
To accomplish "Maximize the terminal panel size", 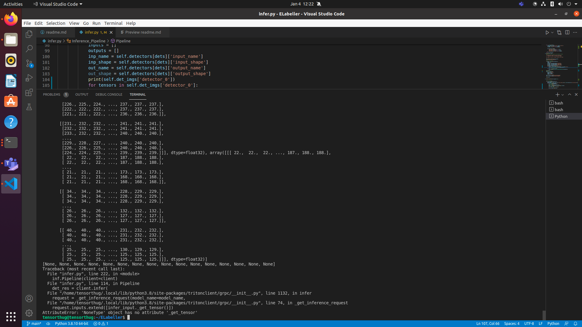I will 570,94.
